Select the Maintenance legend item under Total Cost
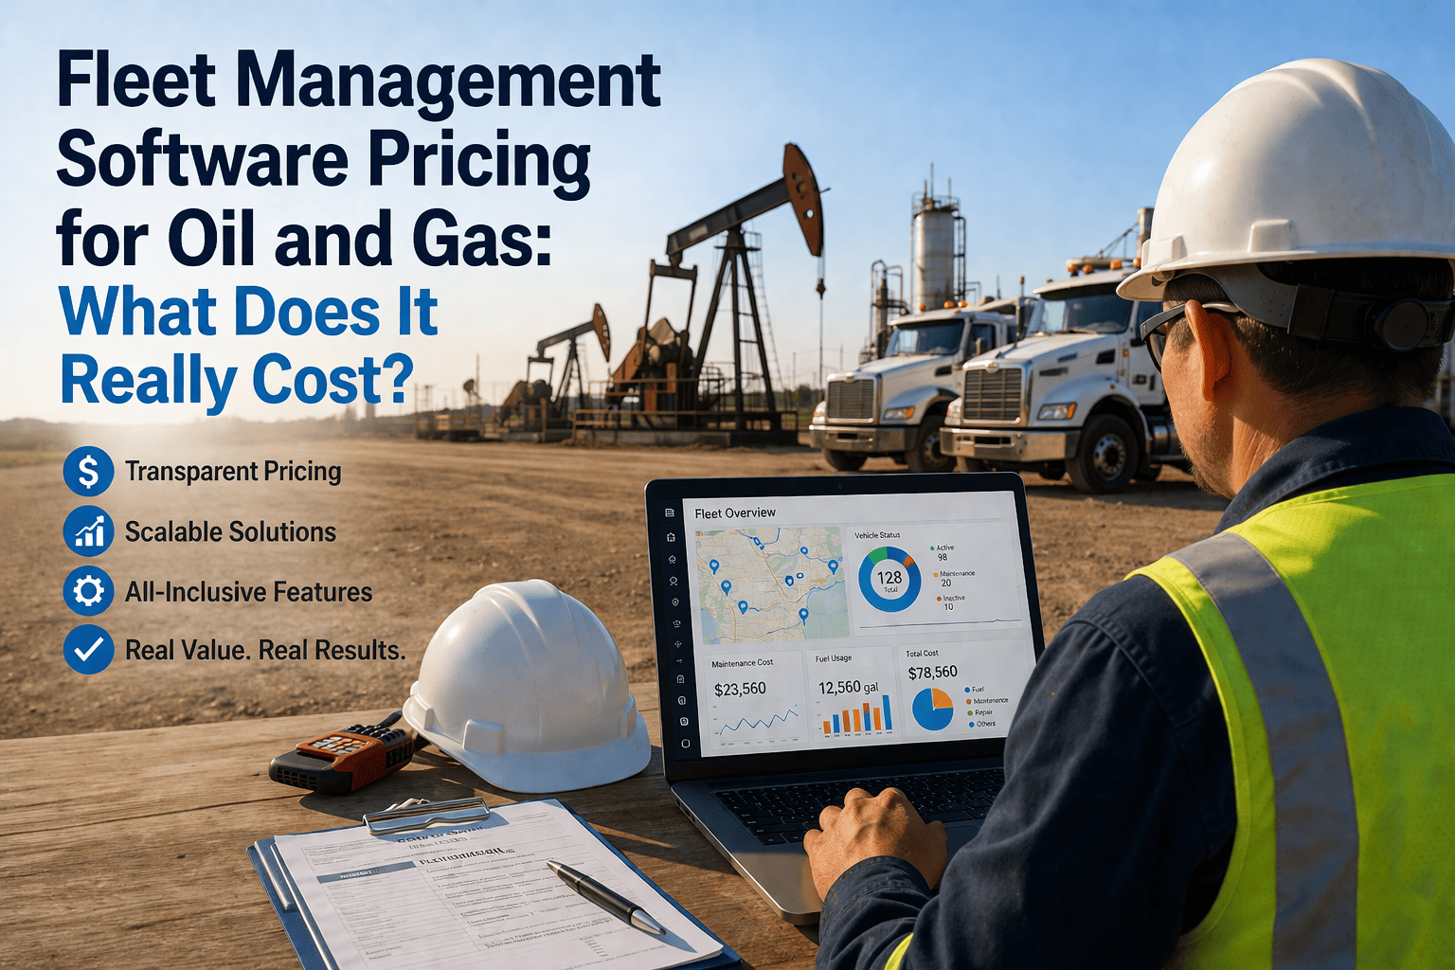 (x=987, y=701)
